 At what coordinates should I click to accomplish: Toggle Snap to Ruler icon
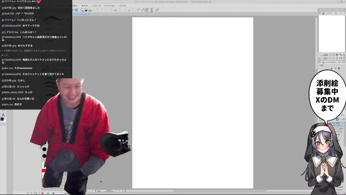138,10
